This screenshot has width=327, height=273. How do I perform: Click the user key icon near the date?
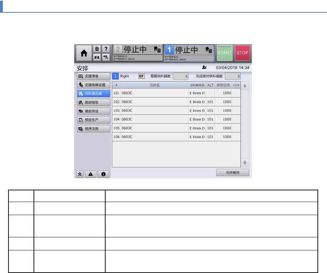[204, 67]
